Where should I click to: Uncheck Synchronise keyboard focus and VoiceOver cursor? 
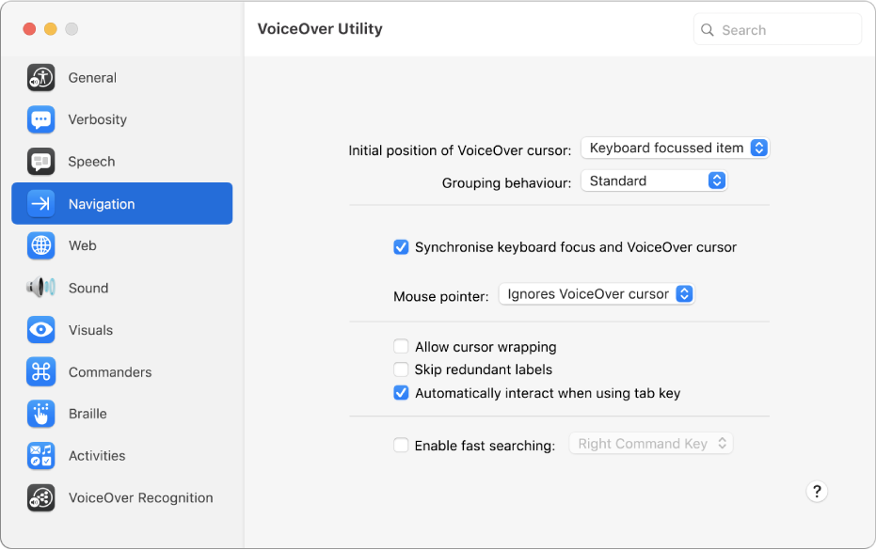tap(401, 247)
